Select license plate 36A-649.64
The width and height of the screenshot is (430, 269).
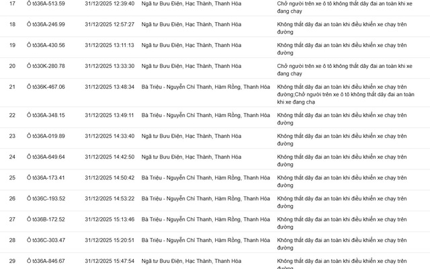point(46,157)
